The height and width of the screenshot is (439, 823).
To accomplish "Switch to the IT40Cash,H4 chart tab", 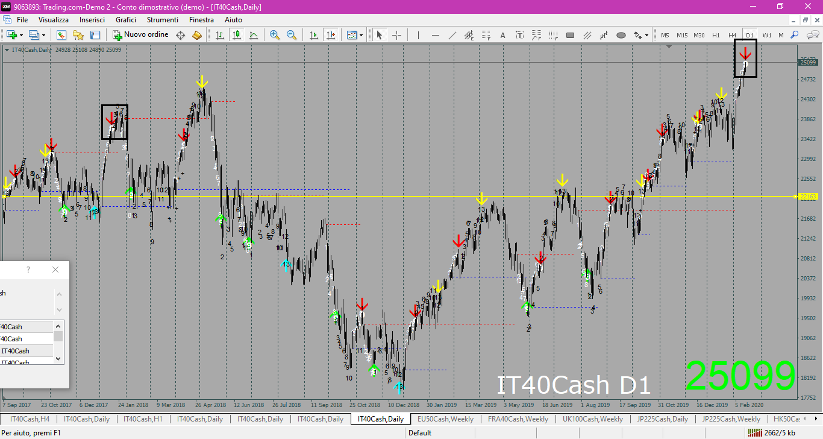I will [30, 418].
